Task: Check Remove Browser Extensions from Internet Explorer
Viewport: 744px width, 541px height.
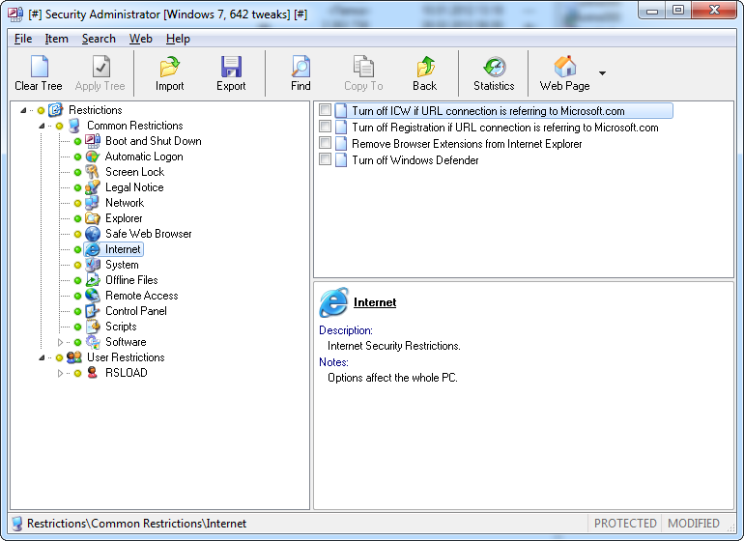Action: click(325, 143)
